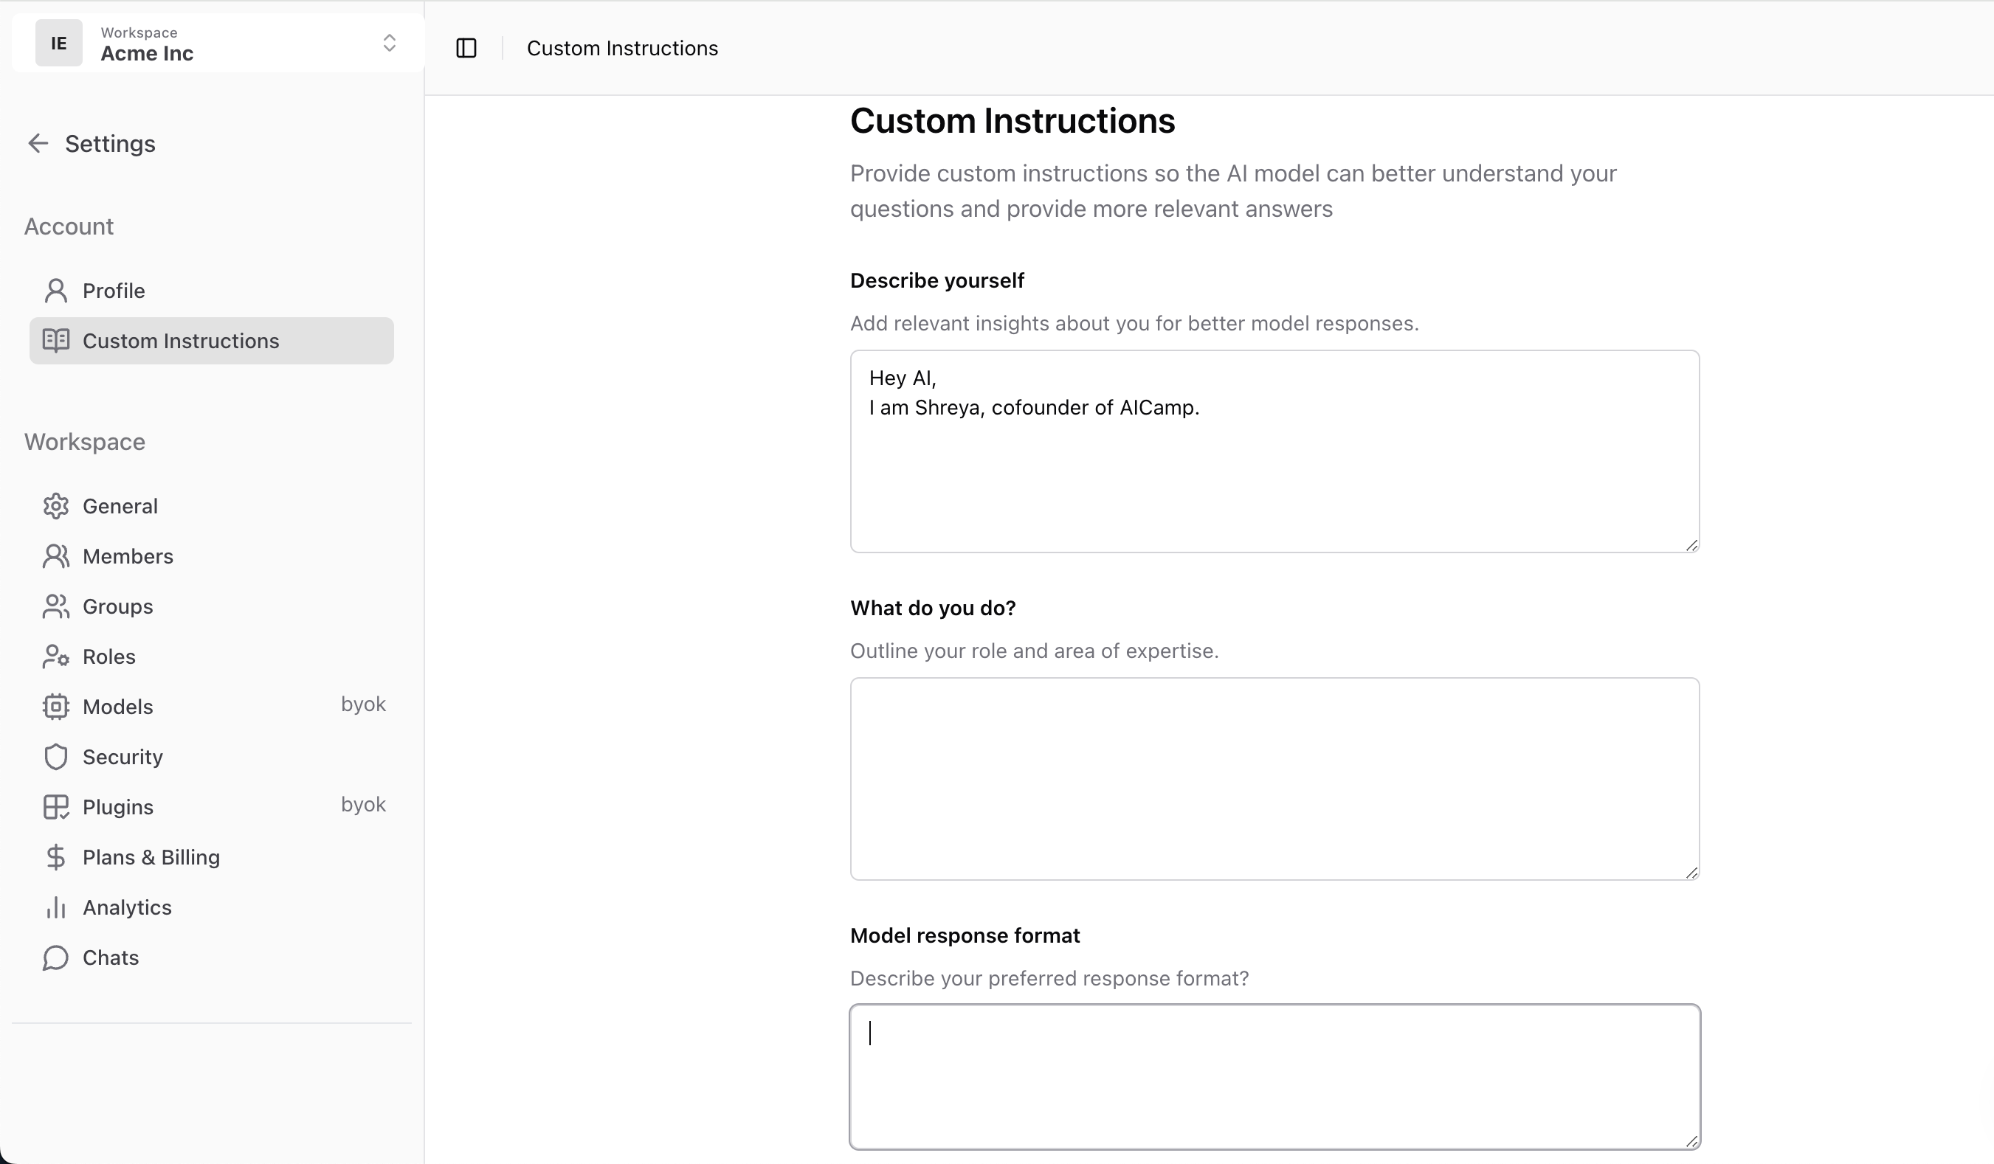Viewport: 1994px width, 1164px height.
Task: Click the General gear icon
Action: click(x=55, y=506)
